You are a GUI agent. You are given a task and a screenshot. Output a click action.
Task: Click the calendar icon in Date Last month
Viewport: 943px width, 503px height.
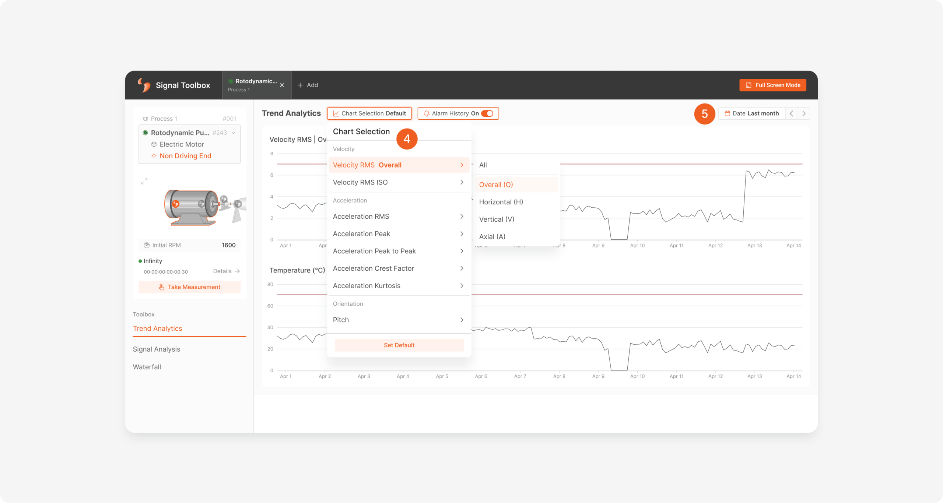click(x=727, y=113)
